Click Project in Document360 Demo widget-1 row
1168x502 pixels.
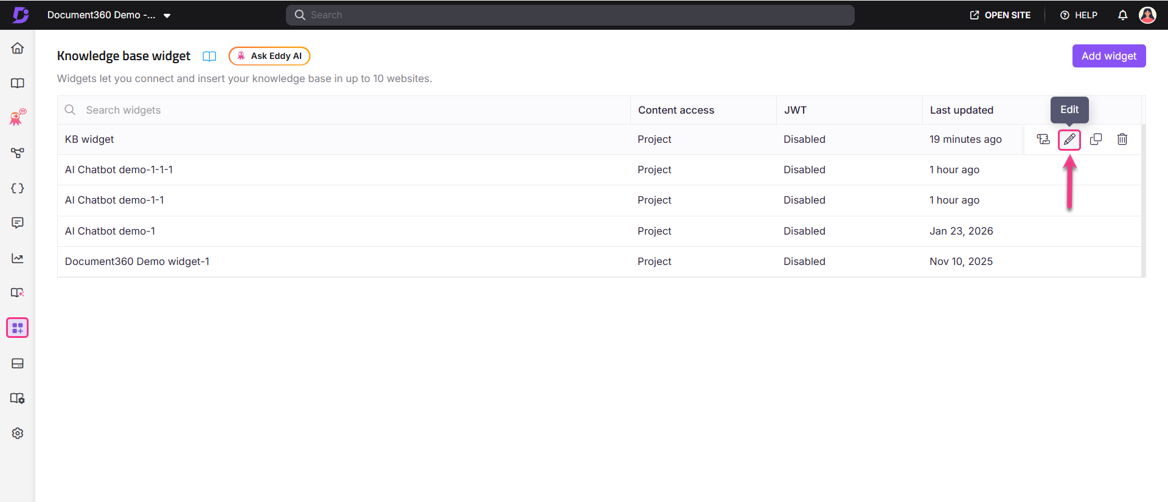point(655,261)
